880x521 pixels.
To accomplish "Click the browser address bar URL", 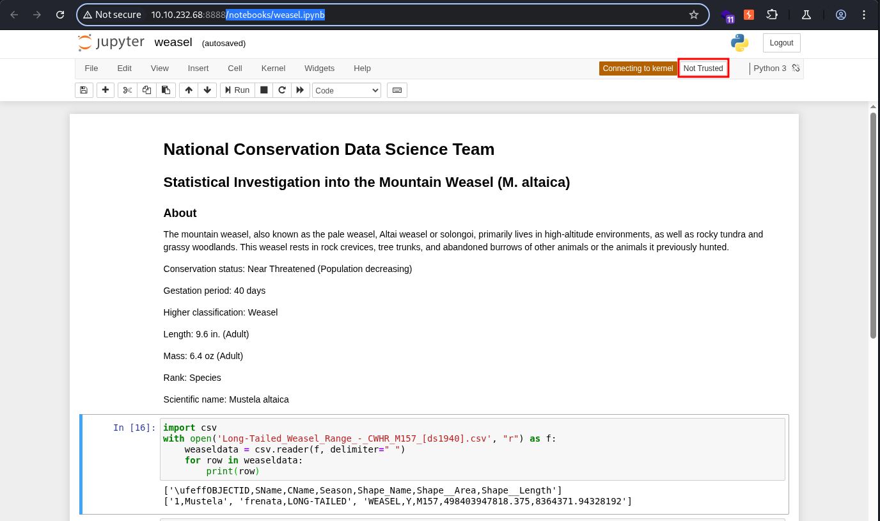I will coord(238,15).
